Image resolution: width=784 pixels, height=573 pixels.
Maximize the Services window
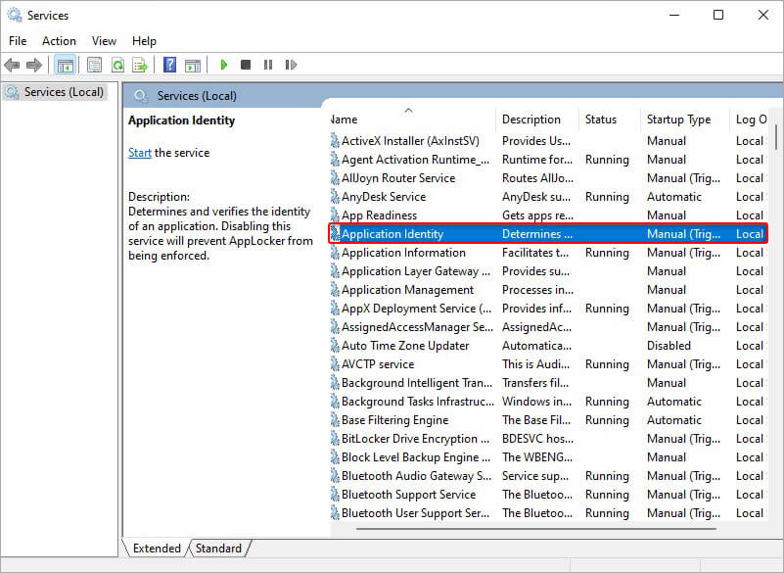coord(718,15)
